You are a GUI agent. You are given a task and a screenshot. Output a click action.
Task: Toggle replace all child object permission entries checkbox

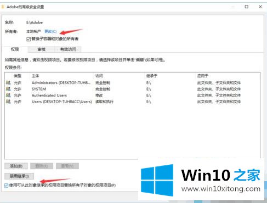(x=6, y=186)
